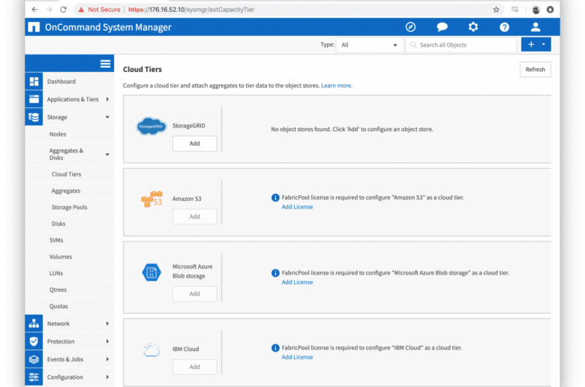Toggle the hamburger sidebar menu
The width and height of the screenshot is (585, 387).
click(105, 64)
